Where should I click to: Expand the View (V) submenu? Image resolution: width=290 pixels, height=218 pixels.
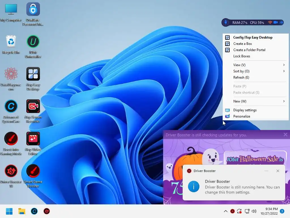pyautogui.click(x=256, y=65)
